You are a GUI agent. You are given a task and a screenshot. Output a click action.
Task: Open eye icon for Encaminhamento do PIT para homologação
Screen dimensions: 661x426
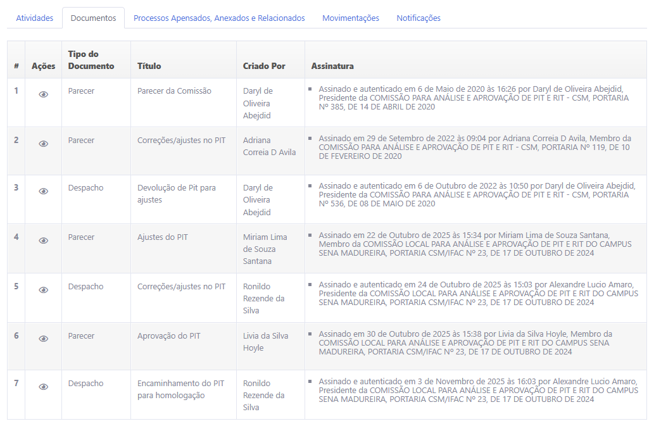tap(43, 387)
